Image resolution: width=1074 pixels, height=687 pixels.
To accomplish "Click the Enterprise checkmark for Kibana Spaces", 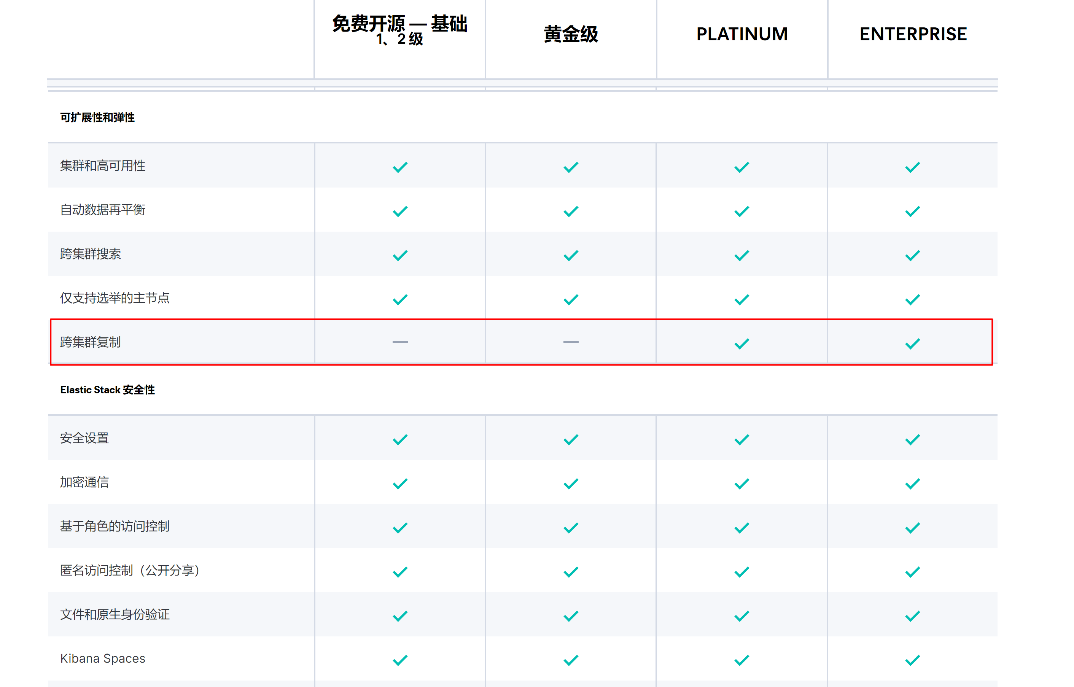I will click(x=912, y=660).
